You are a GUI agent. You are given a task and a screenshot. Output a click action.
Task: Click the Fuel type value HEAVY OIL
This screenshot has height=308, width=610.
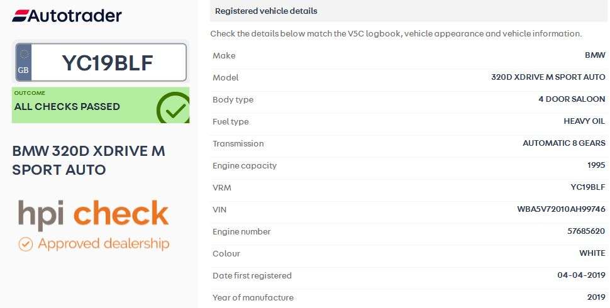(x=584, y=121)
